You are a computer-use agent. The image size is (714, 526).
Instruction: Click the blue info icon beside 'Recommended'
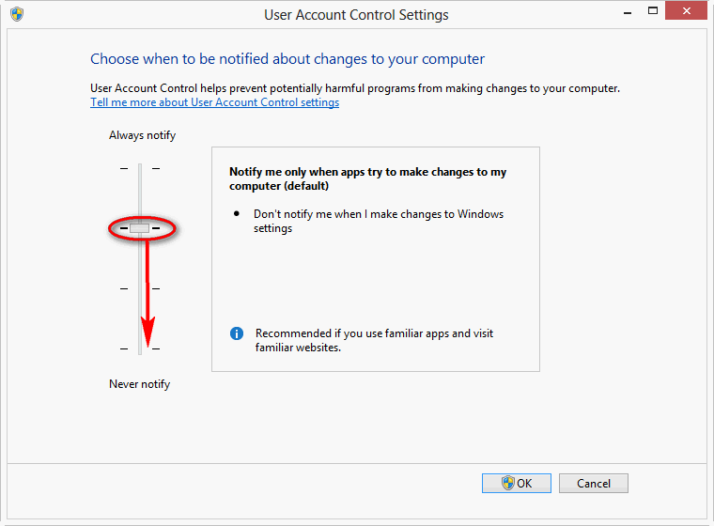point(237,333)
